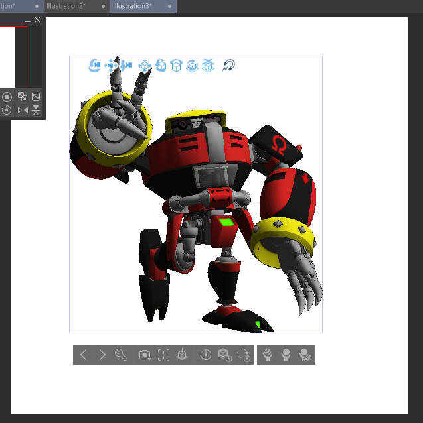Click the rotate camera manipulator icon
Viewport: 423px width, 423px height.
coord(94,66)
